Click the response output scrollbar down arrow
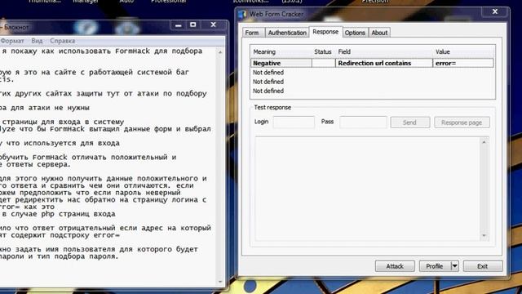 pyautogui.click(x=484, y=236)
